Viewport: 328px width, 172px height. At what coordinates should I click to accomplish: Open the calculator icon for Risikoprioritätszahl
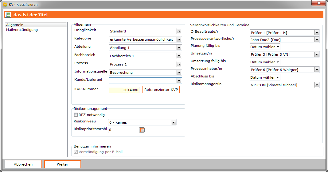tap(142, 130)
